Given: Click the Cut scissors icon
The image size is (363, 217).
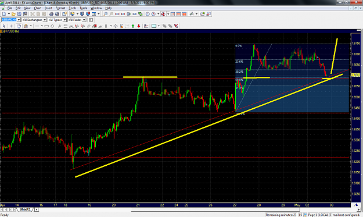Looking at the screenshot, I should click(x=32, y=14).
